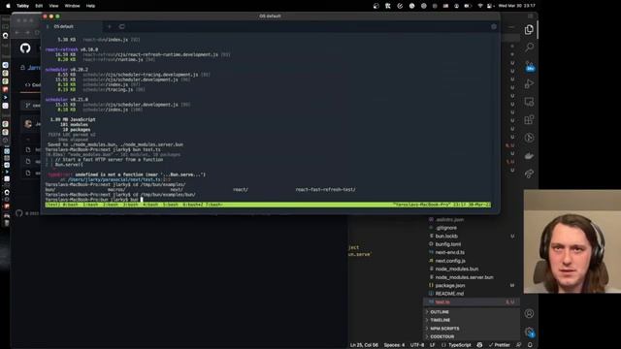Image resolution: width=621 pixels, height=349 pixels.
Task: Open next.config.js in the file explorer
Action: pyautogui.click(x=472, y=261)
